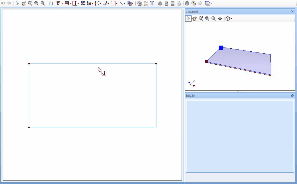Image resolution: width=297 pixels, height=184 pixels.
Task: Click zoom extents icon in Viewport toolbar
Action: 213,19
